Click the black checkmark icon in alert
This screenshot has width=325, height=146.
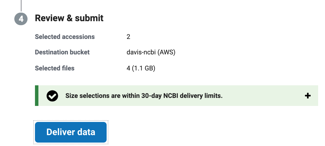[52, 96]
